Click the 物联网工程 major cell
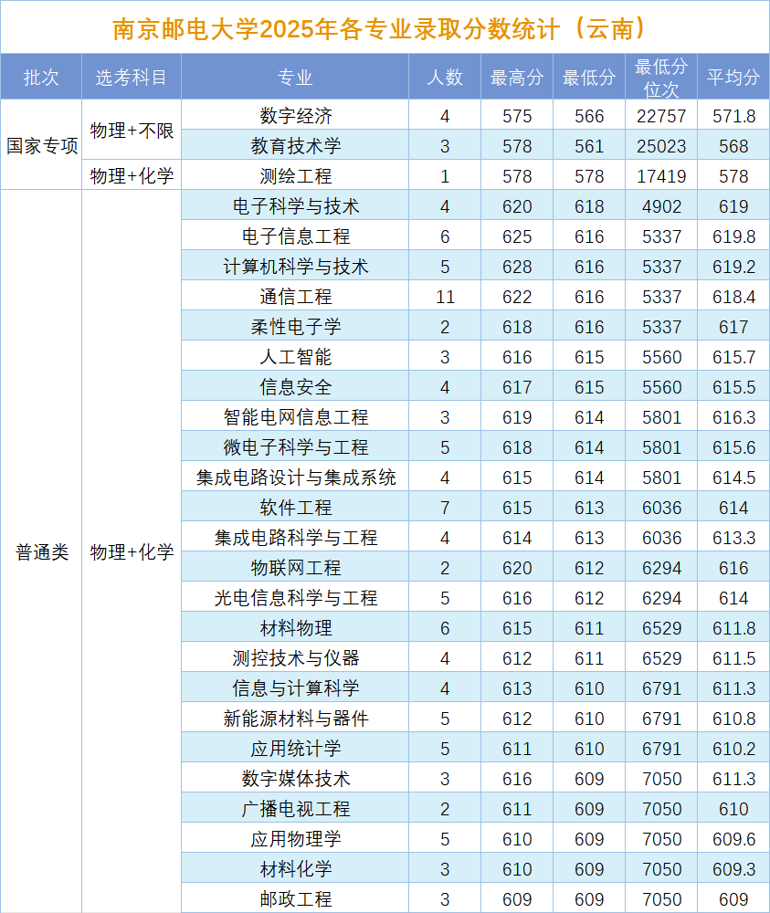770x913 pixels. tap(295, 568)
